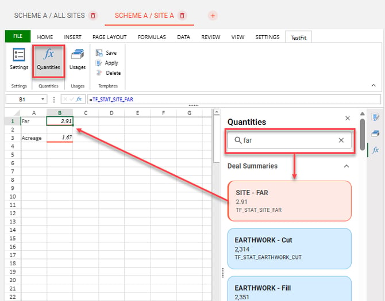
Task: Select the EARTHWORK - Cut quantity card
Action: click(x=290, y=249)
